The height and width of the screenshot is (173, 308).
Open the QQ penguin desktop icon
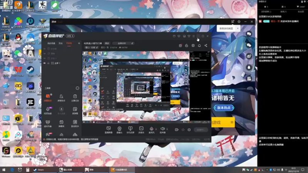18,39
